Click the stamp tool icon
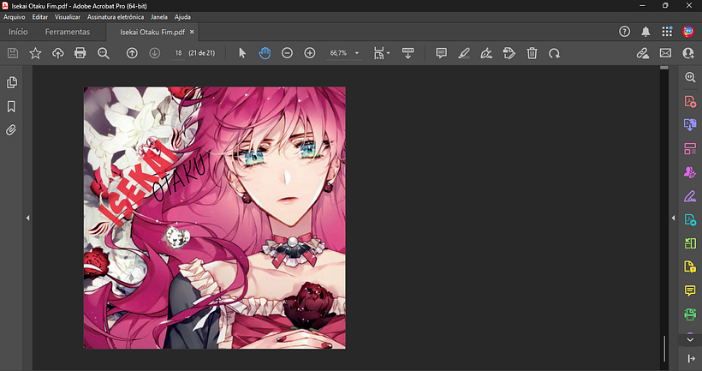702x371 pixels. click(509, 53)
